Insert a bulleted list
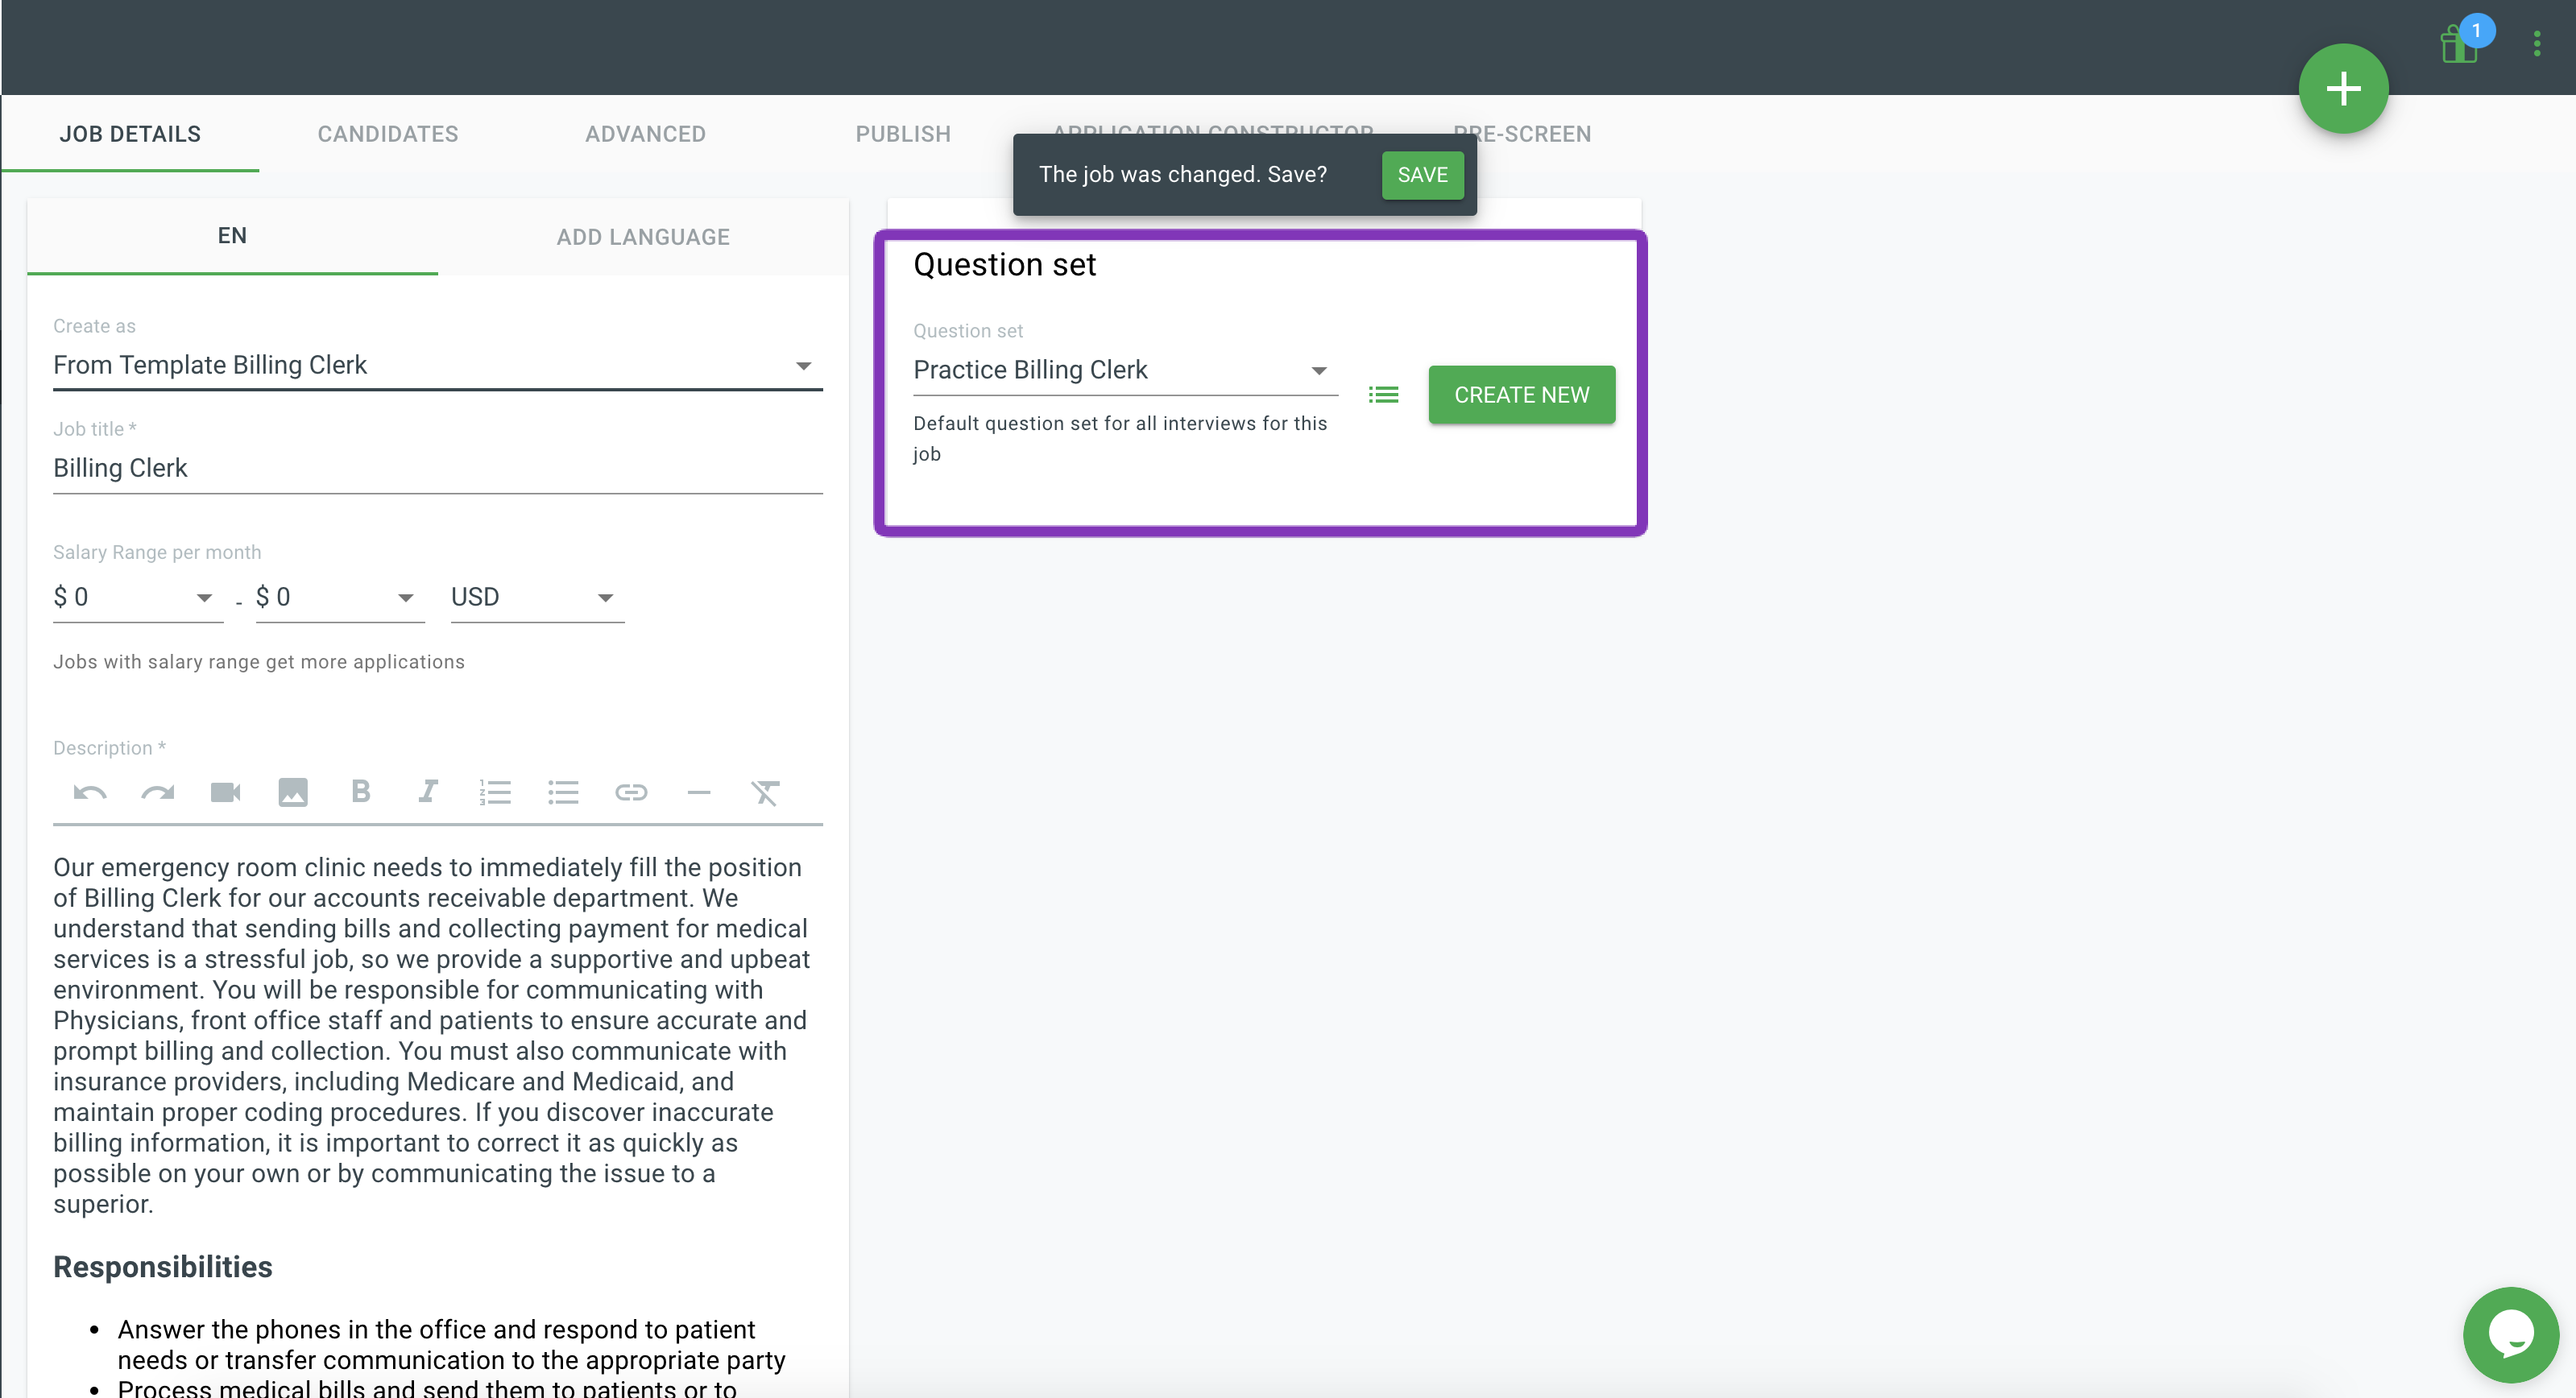 563,793
